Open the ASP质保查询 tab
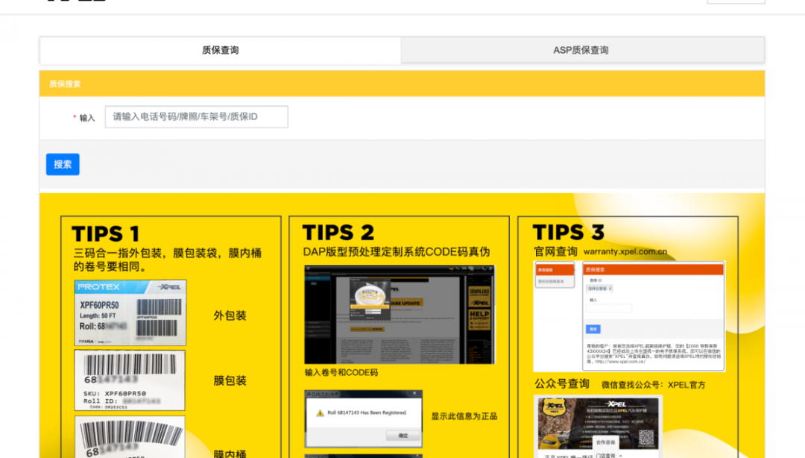This screenshot has height=458, width=805. tap(581, 50)
